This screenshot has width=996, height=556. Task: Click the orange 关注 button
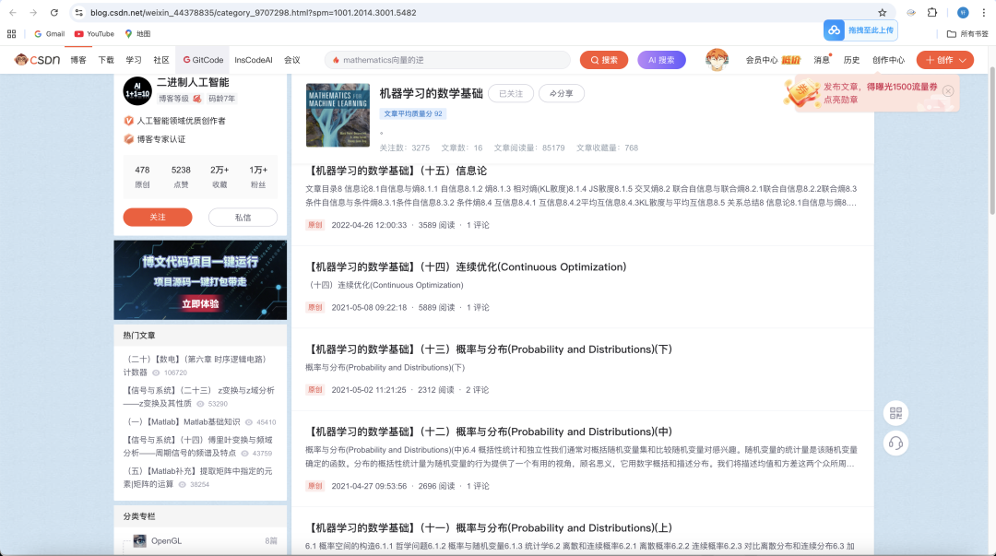tap(158, 217)
